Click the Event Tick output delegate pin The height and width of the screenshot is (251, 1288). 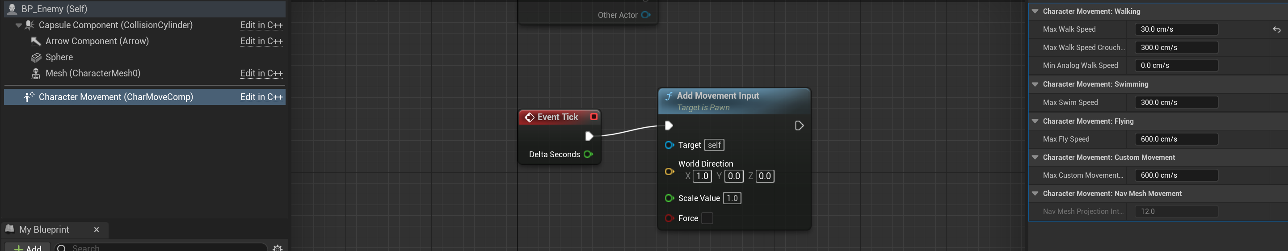coord(593,117)
